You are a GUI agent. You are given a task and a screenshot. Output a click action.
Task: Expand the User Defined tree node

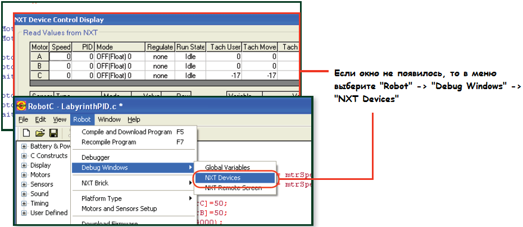pos(24,212)
